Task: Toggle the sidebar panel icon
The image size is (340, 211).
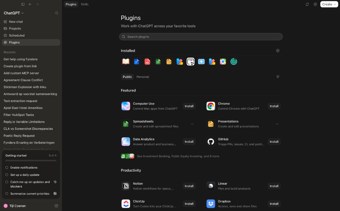Action: click(23, 4)
